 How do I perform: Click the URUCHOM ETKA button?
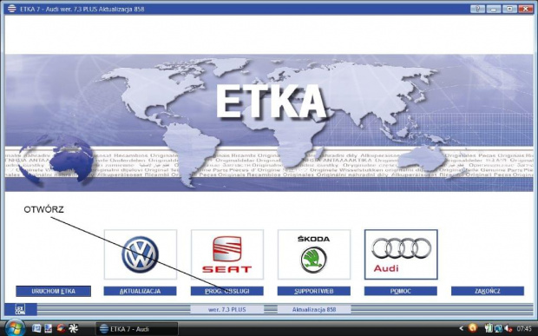click(53, 291)
